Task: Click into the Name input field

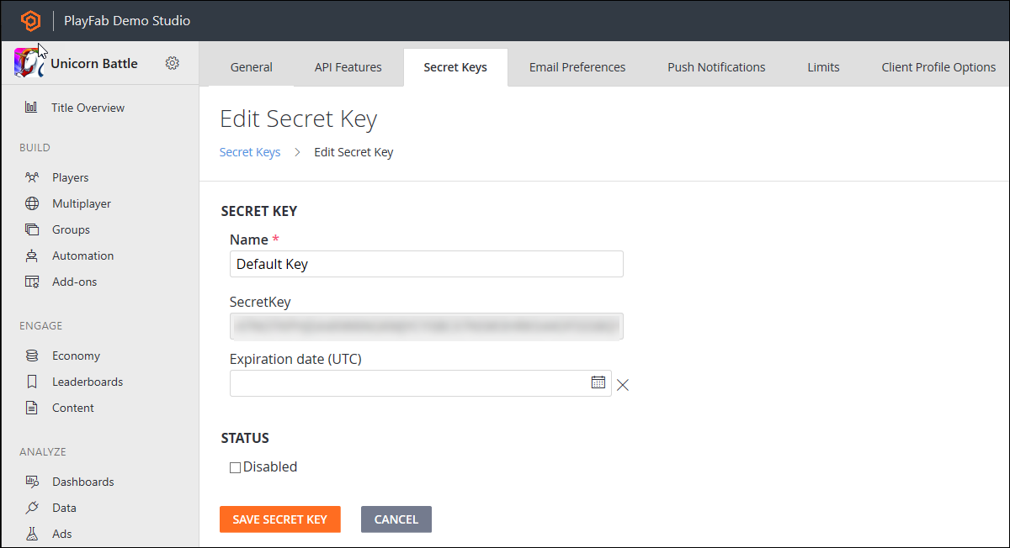Action: [426, 264]
